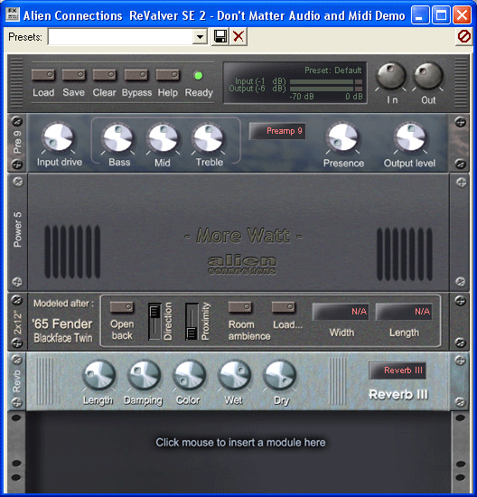Enable the Room ambience switch
This screenshot has height=497, width=477.
coord(240,307)
